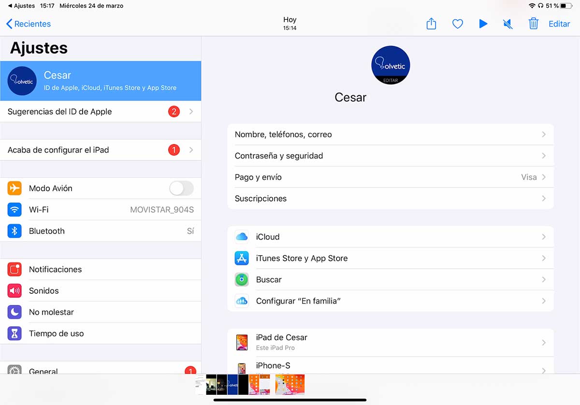The width and height of the screenshot is (580, 405).
Task: Tap the Hoy 15:14 photo title
Action: (290, 23)
